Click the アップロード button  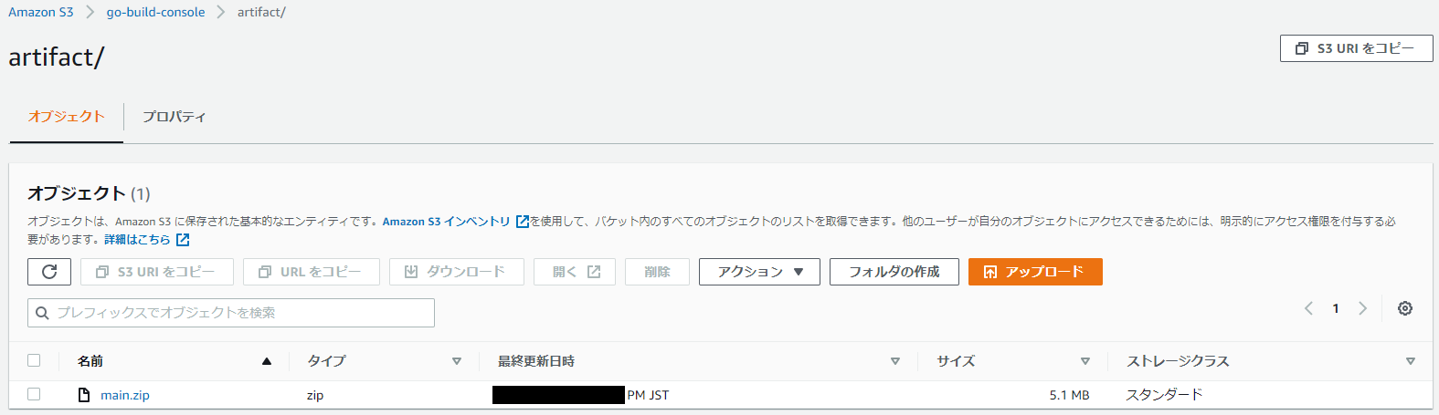pos(1035,272)
